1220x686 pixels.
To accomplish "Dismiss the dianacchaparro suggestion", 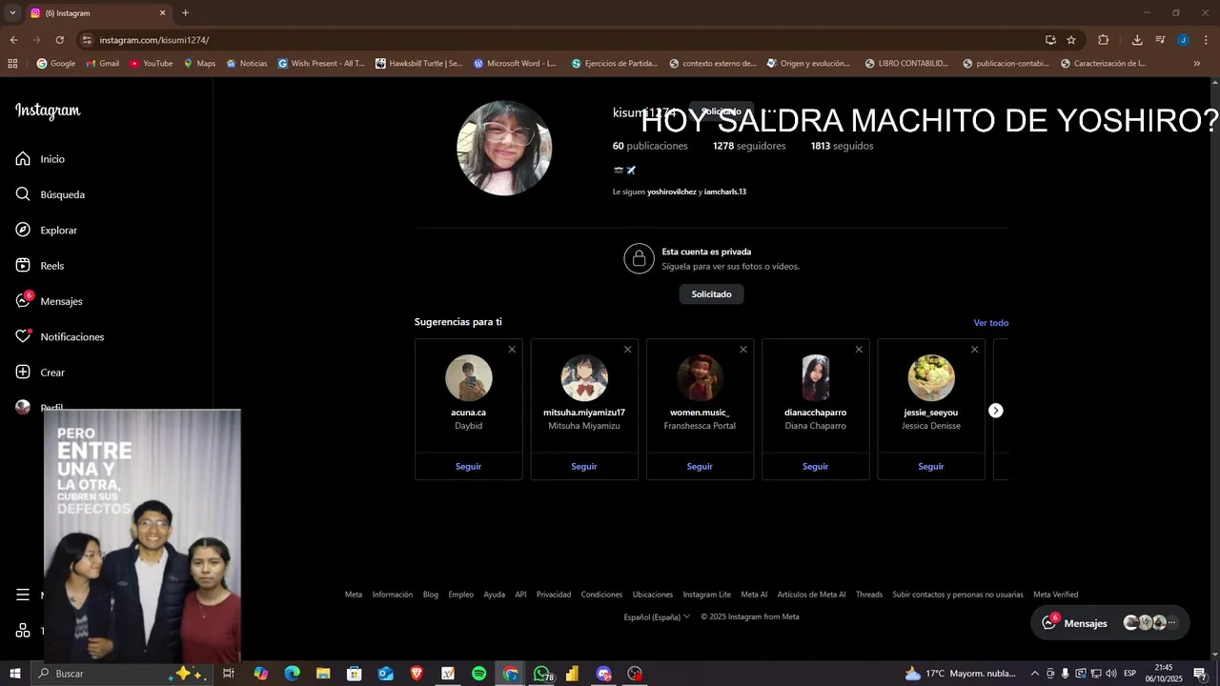I will 859,350.
